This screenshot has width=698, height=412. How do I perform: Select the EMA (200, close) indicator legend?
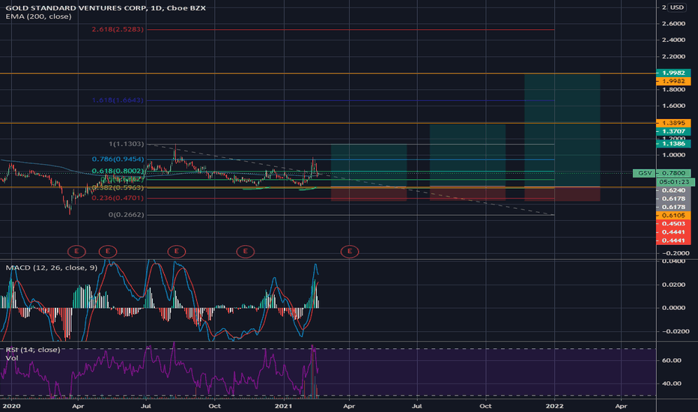[x=38, y=16]
